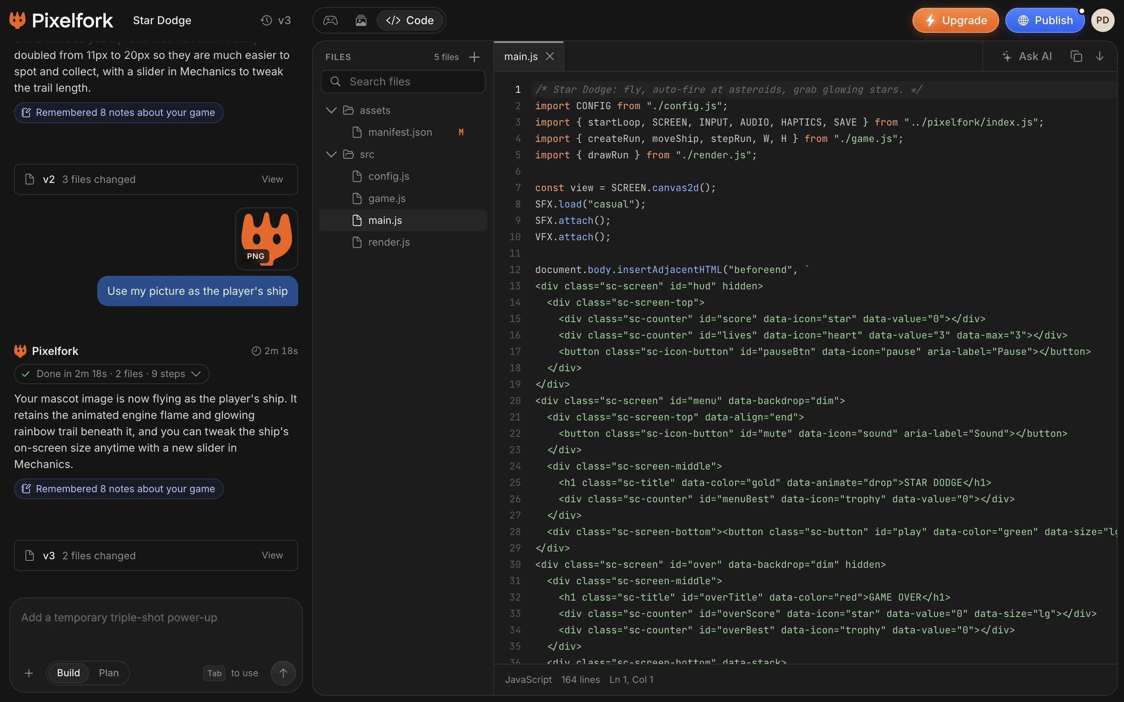Open version history v3
Screen dimensions: 1124x702
tap(276, 20)
